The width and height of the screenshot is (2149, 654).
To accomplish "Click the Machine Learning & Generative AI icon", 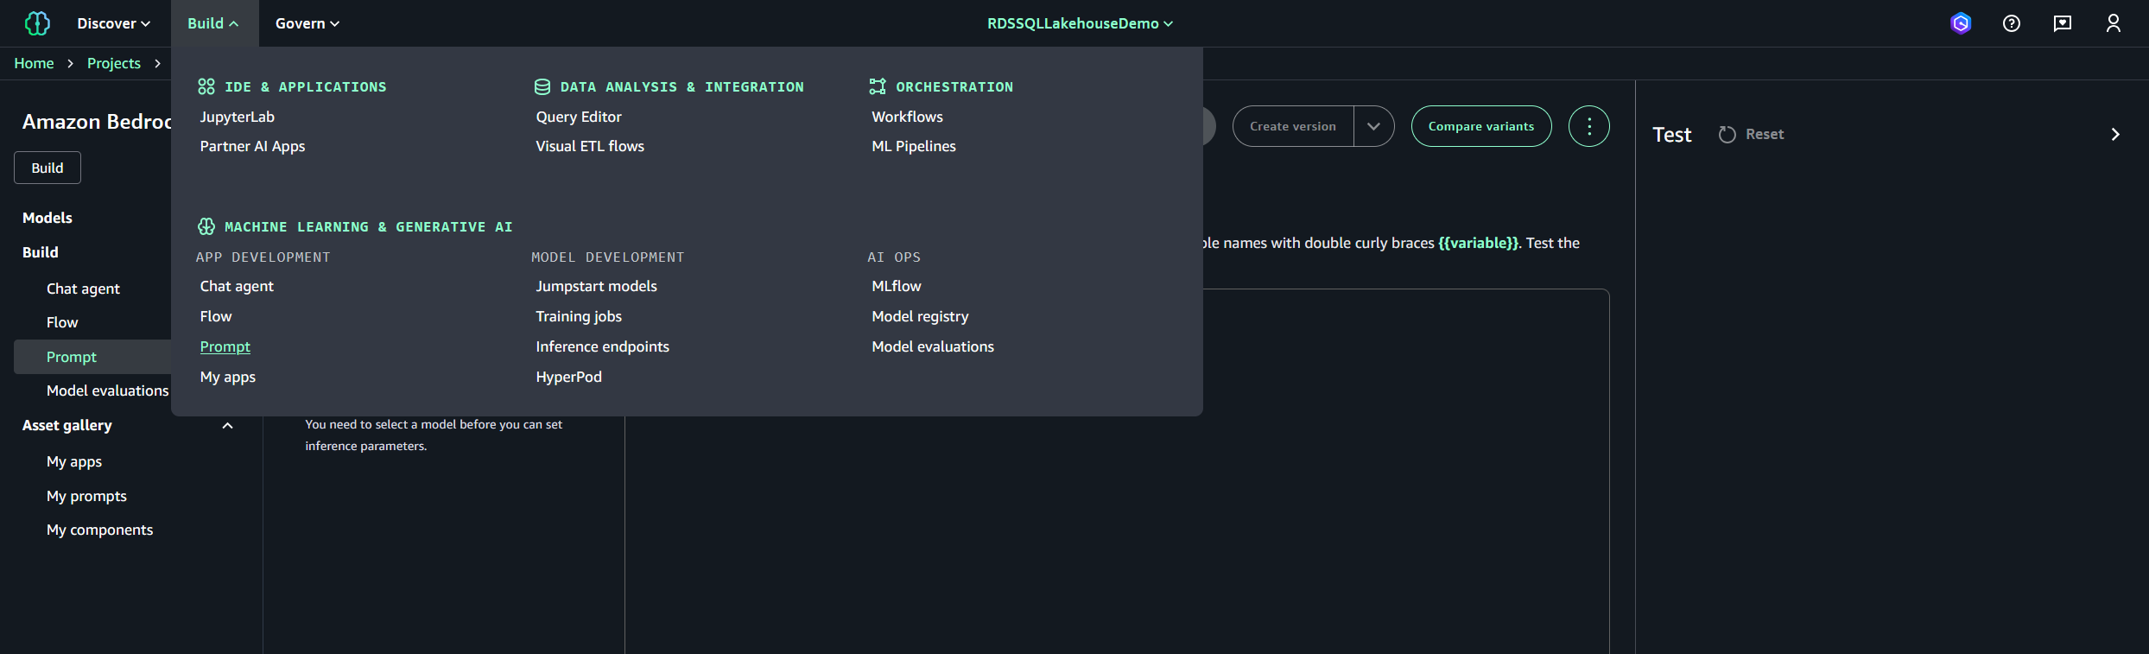I will tap(206, 226).
